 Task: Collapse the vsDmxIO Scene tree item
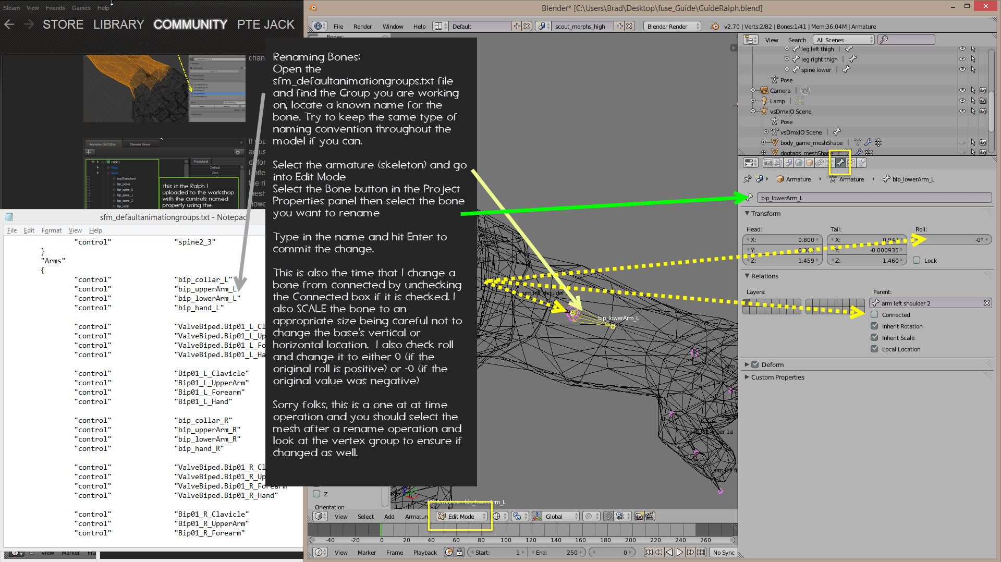tap(753, 111)
